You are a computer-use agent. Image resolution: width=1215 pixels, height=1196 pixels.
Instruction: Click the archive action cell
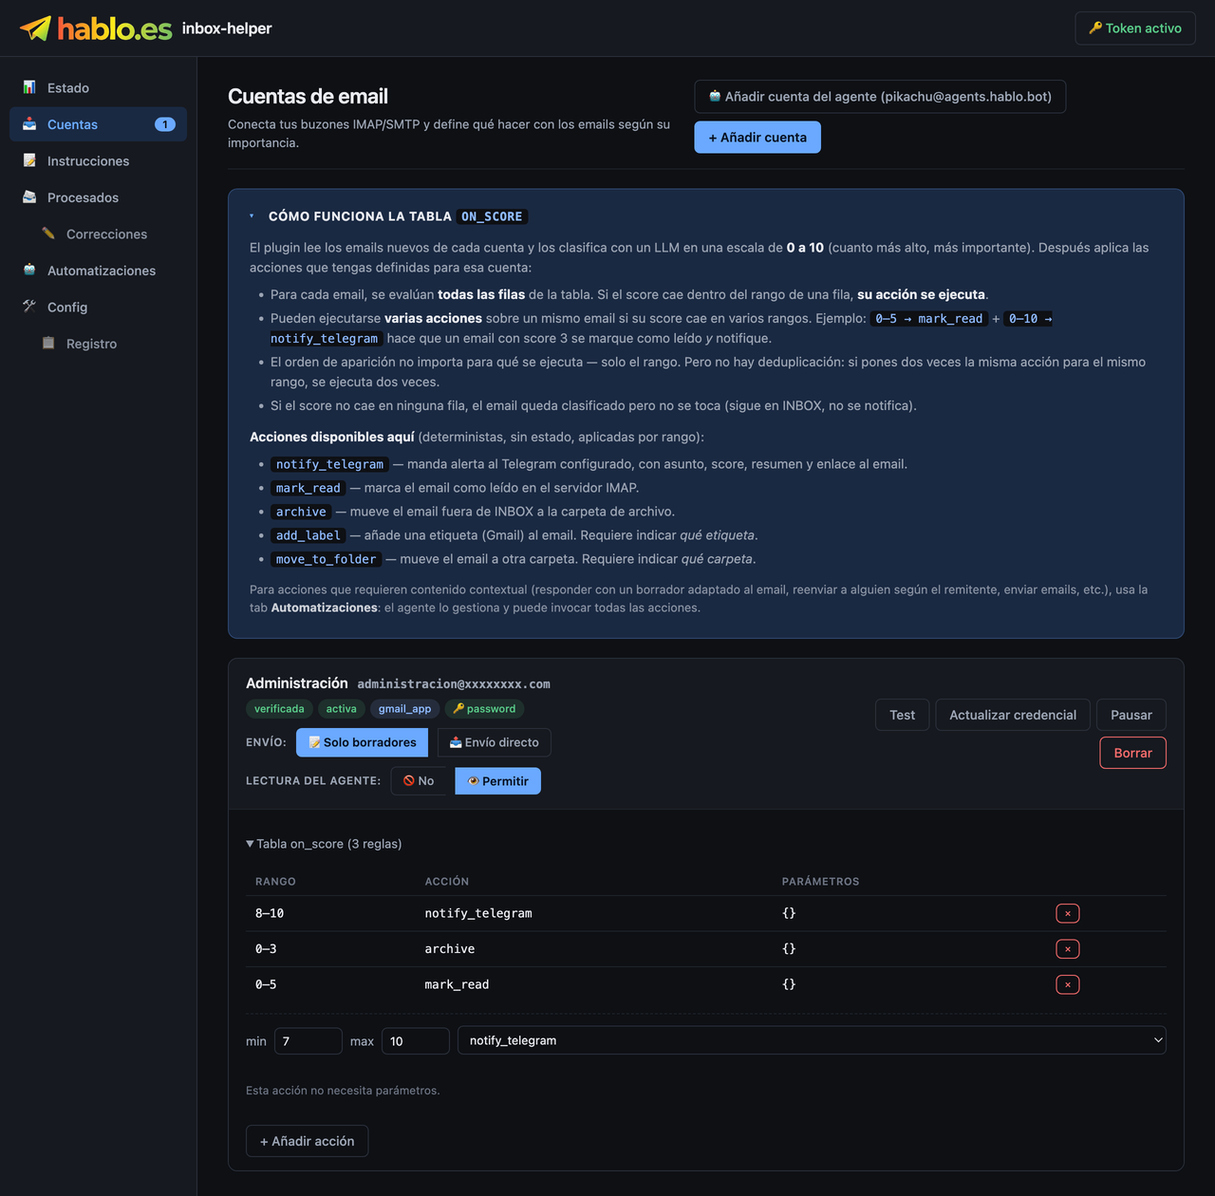click(450, 949)
